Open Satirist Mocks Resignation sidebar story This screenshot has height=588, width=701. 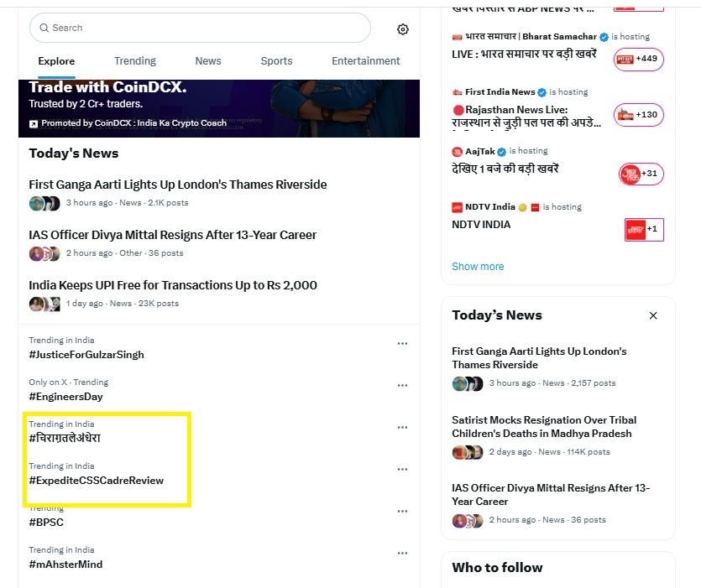tap(544, 427)
